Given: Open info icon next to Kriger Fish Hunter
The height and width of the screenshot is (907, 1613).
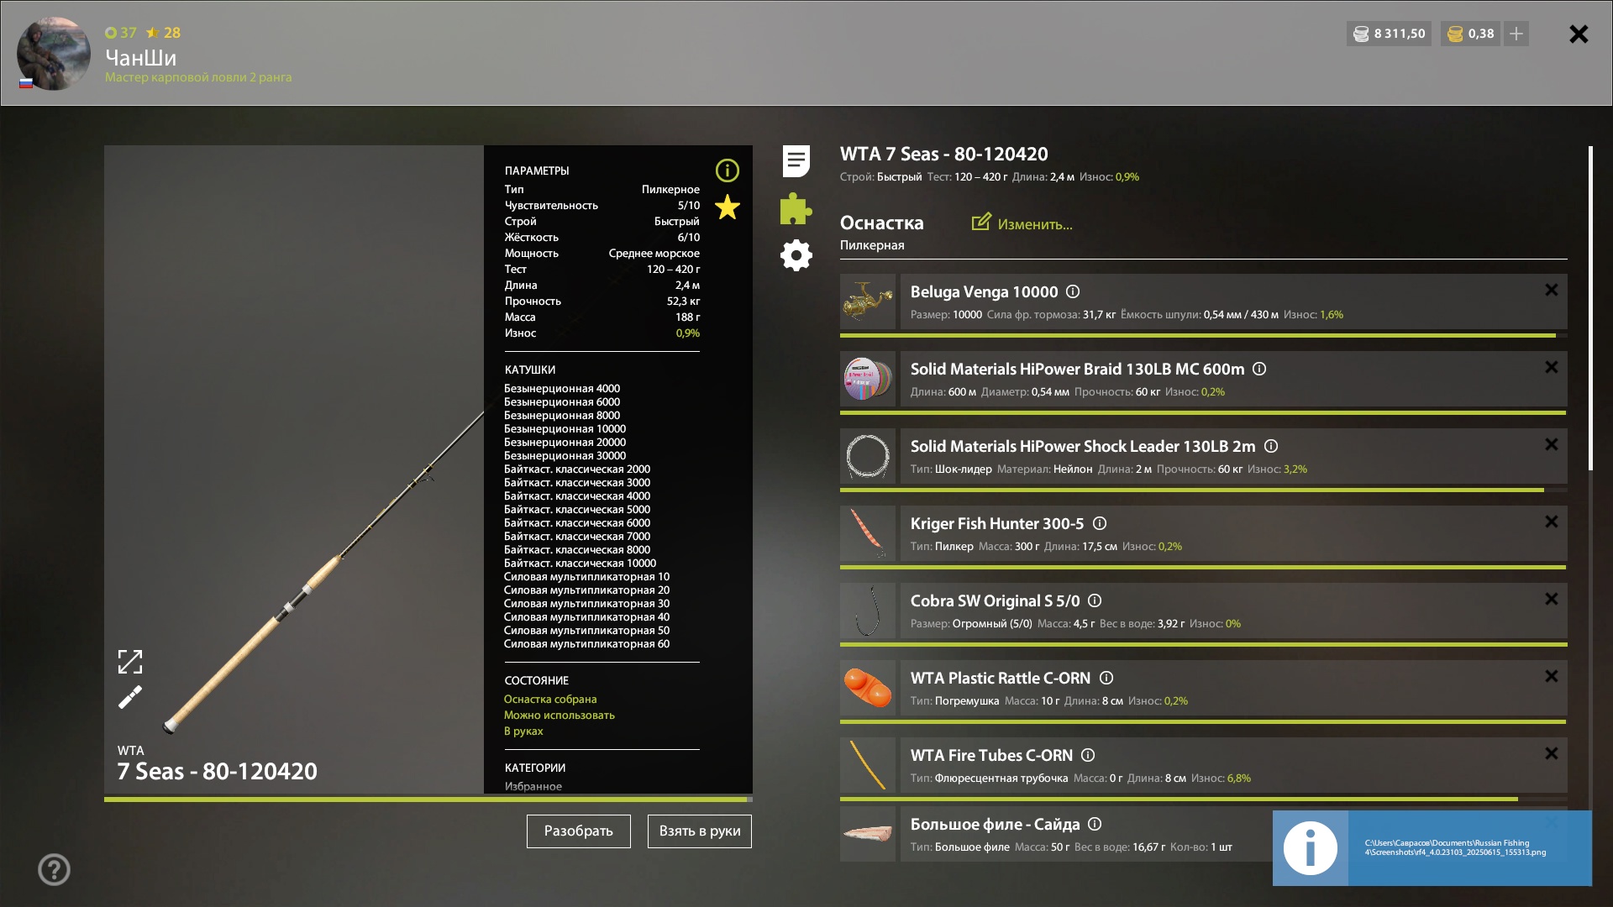Looking at the screenshot, I should tap(1100, 523).
